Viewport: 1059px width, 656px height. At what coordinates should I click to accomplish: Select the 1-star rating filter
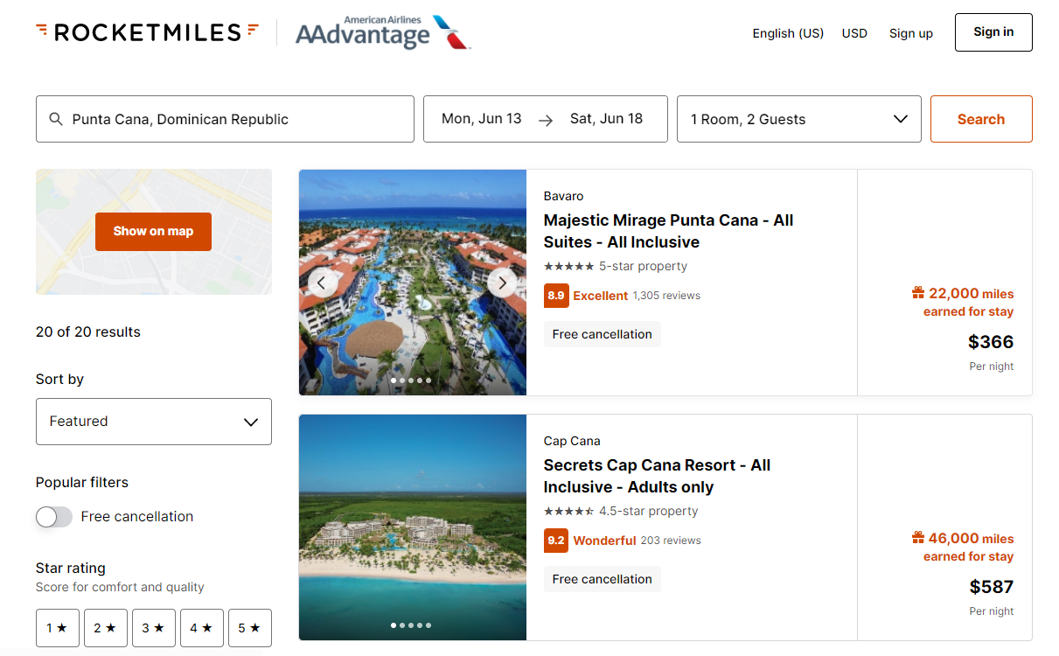57,627
